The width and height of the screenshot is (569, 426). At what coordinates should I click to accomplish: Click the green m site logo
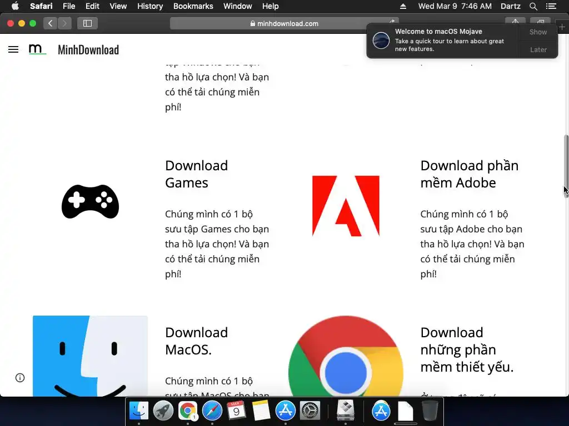pyautogui.click(x=37, y=49)
